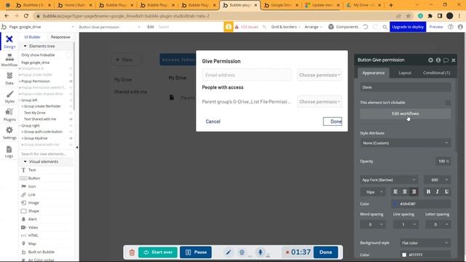This screenshot has height=262, width=466.
Task: Toggle underline font style
Action: pos(446,191)
